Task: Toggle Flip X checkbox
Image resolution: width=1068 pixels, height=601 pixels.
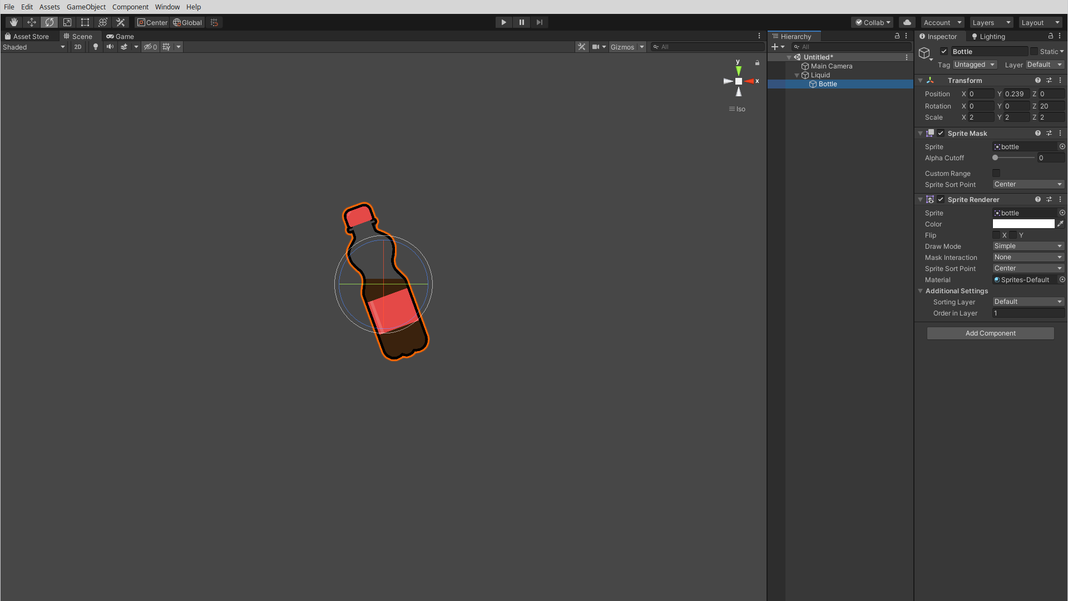Action: pyautogui.click(x=996, y=235)
